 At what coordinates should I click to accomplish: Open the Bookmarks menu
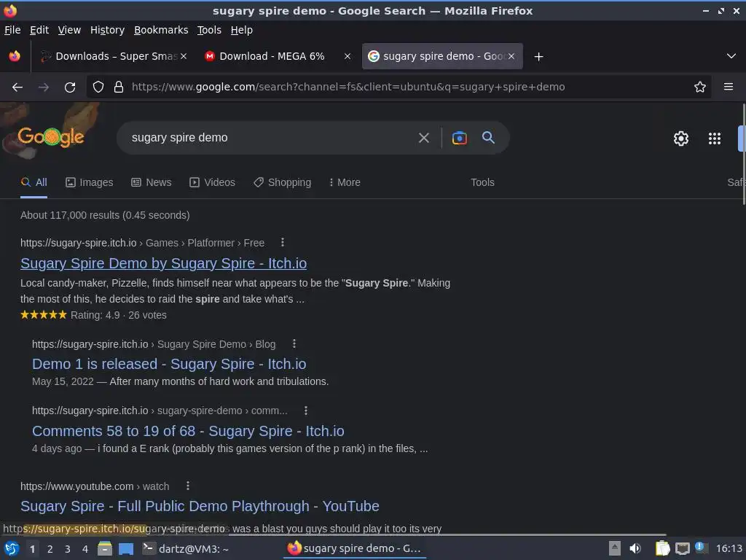[161, 30]
